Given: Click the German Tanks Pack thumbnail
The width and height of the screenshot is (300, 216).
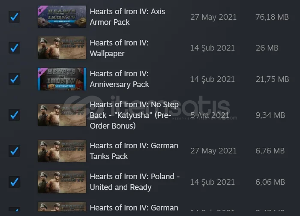Looking at the screenshot, I should point(62,151).
